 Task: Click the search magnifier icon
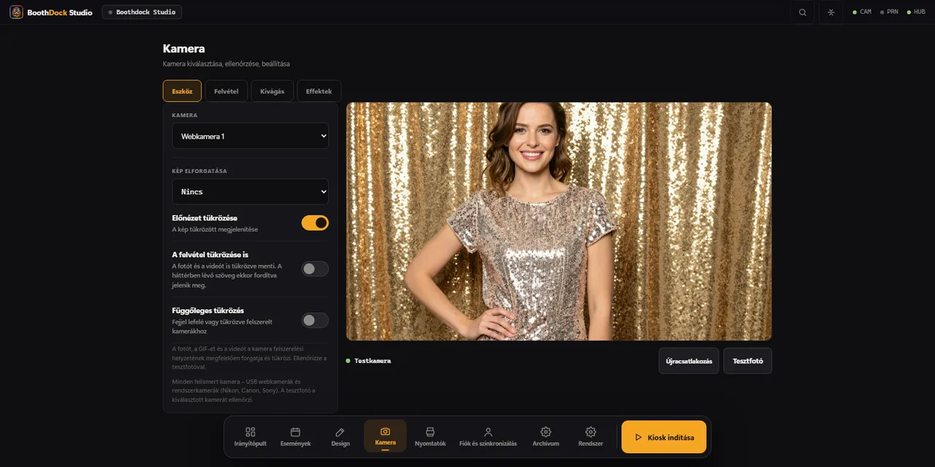(803, 12)
